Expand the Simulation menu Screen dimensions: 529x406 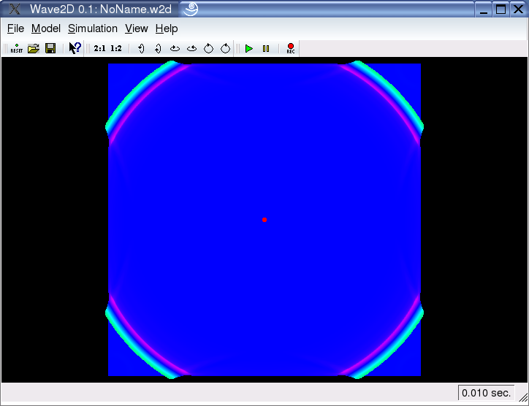(93, 28)
